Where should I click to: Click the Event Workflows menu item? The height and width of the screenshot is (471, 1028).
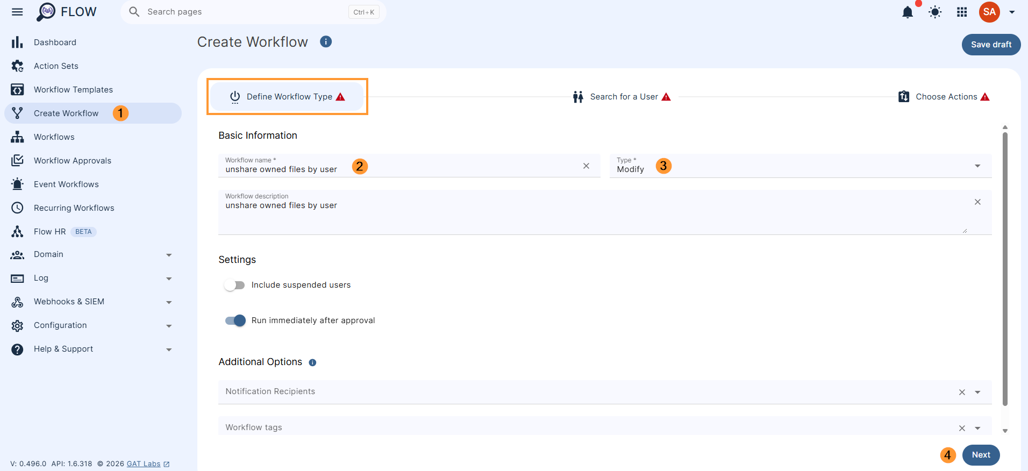click(x=92, y=184)
